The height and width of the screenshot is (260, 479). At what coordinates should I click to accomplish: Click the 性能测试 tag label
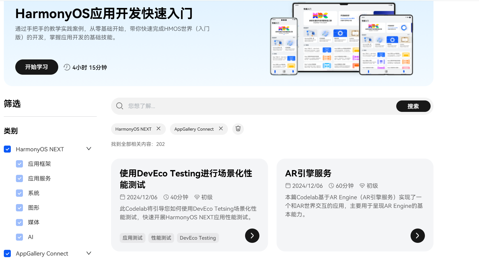pos(161,237)
